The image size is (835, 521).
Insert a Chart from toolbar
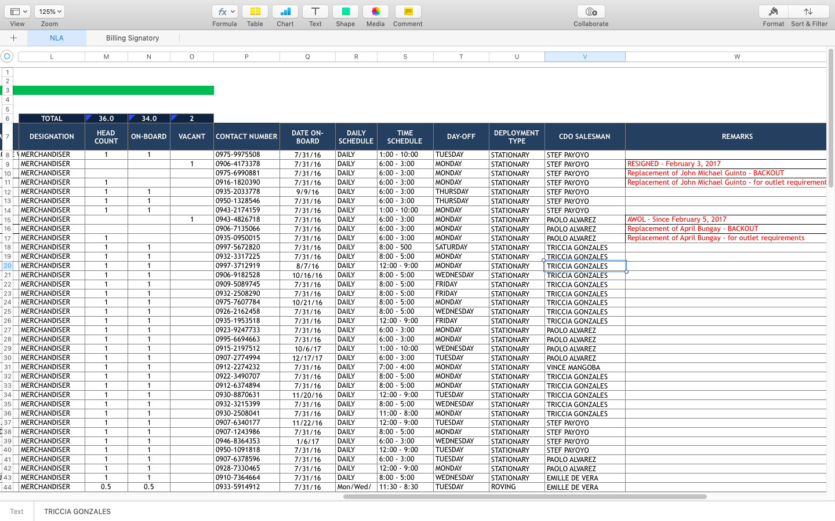tap(285, 12)
